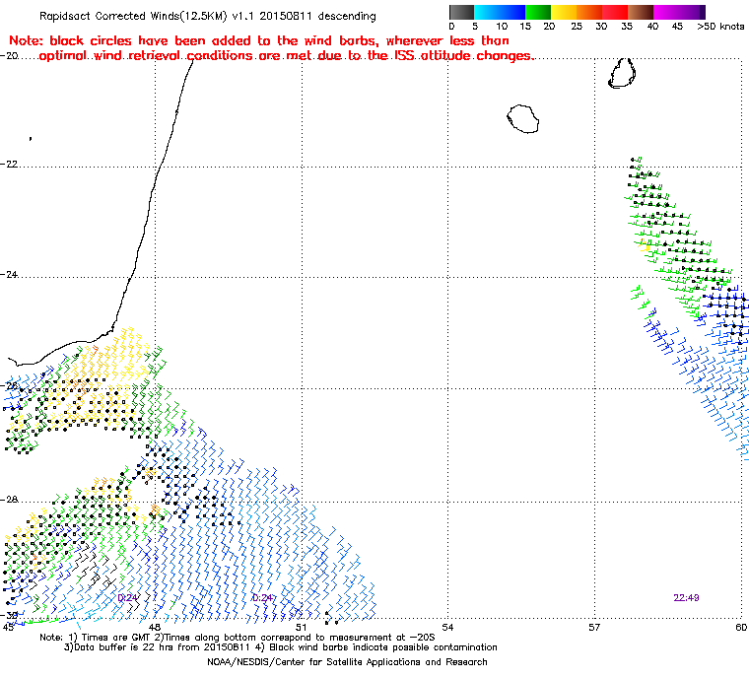Click the '54' longitude axis label
The image size is (749, 678).
pyautogui.click(x=447, y=627)
